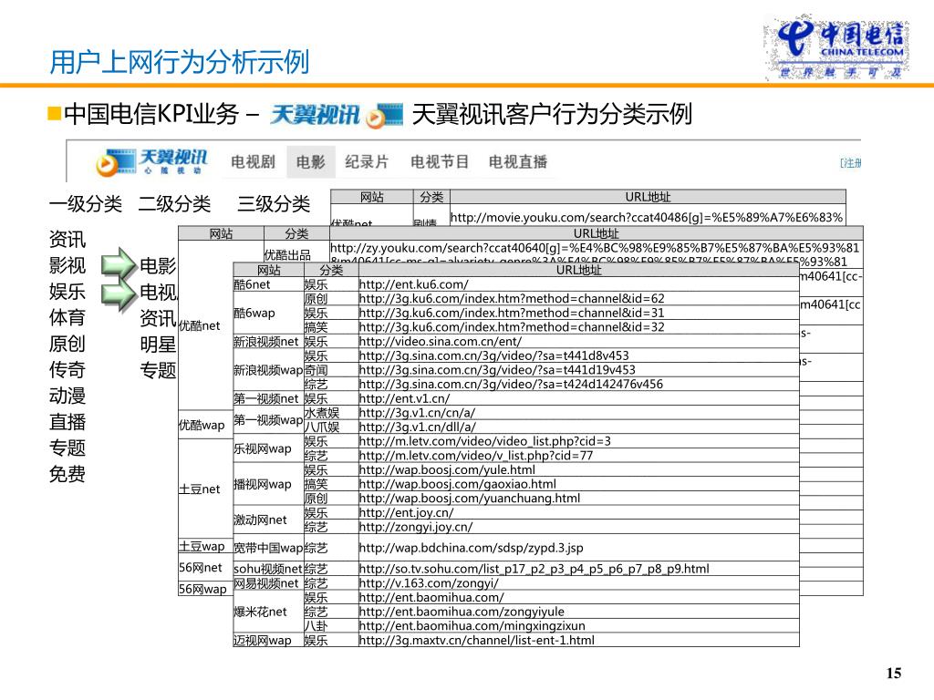This screenshot has width=934, height=700.
Task: Click the green arrow next to 娱乐
Action: coord(119,295)
